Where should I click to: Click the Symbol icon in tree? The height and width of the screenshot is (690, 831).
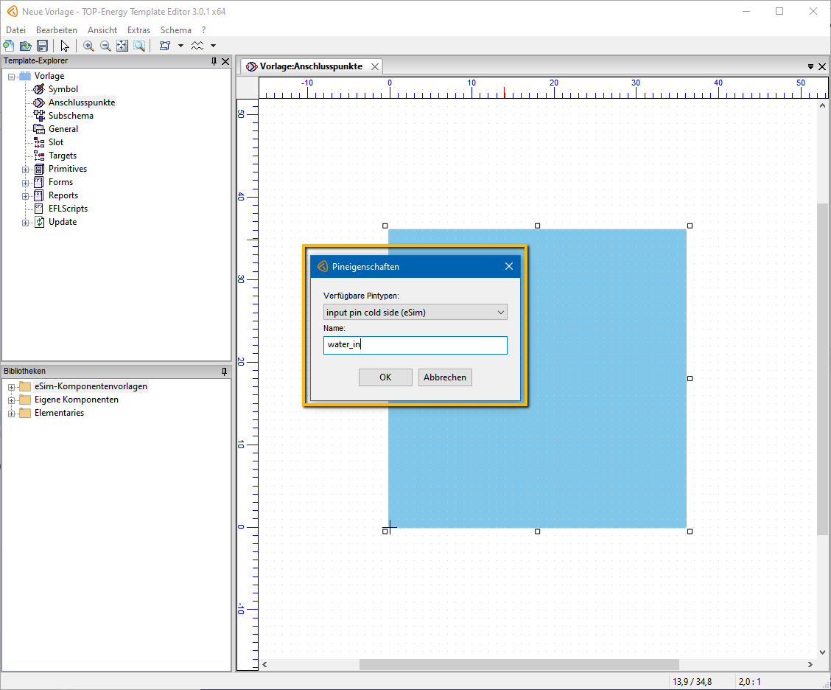(39, 89)
